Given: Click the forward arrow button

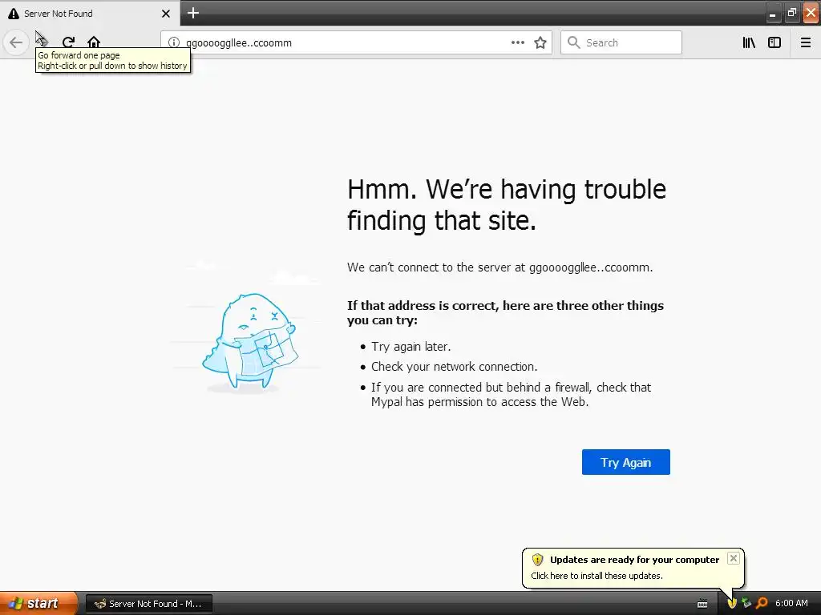Looking at the screenshot, I should click(43, 42).
